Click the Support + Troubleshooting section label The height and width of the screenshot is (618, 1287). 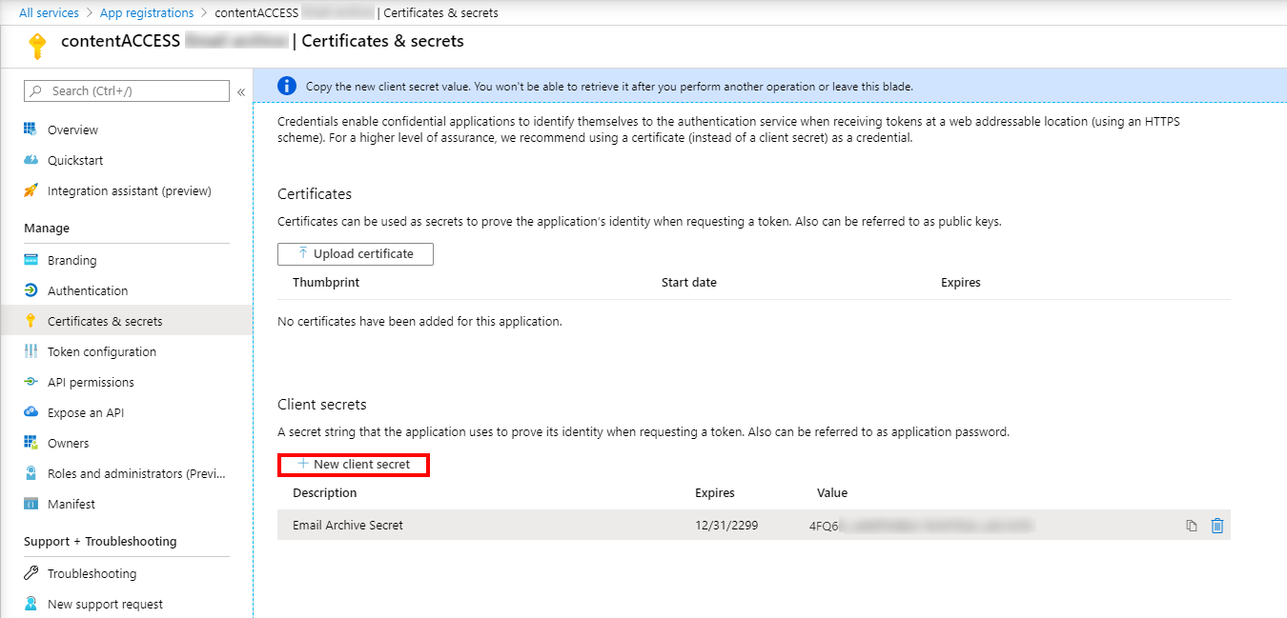(x=100, y=542)
